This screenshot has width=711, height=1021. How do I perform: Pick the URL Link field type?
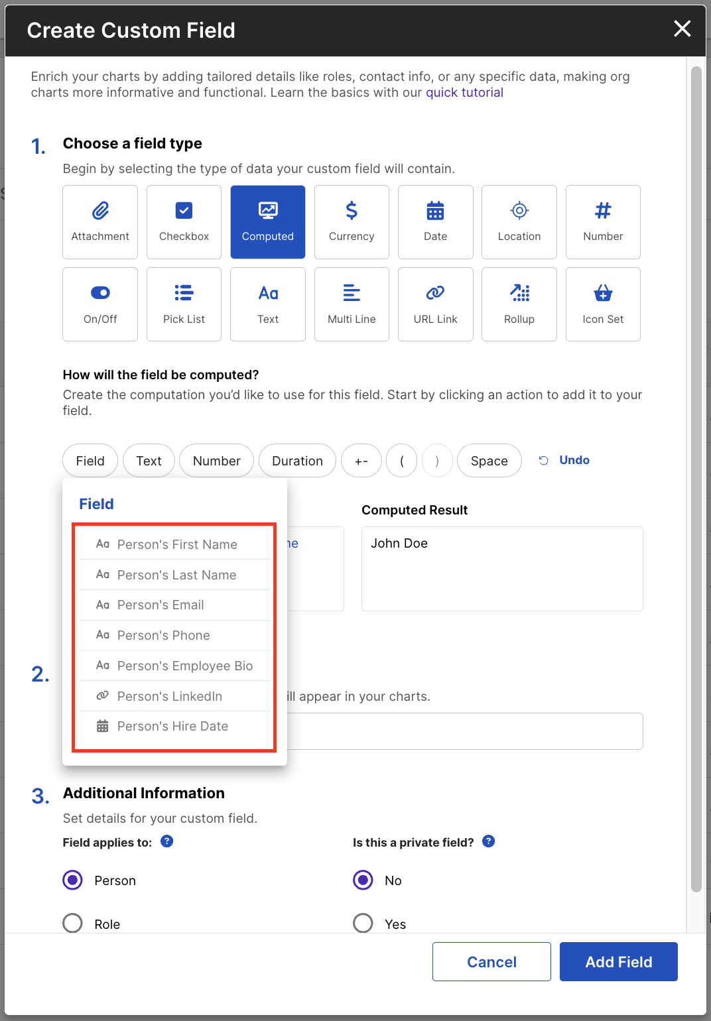tap(436, 304)
